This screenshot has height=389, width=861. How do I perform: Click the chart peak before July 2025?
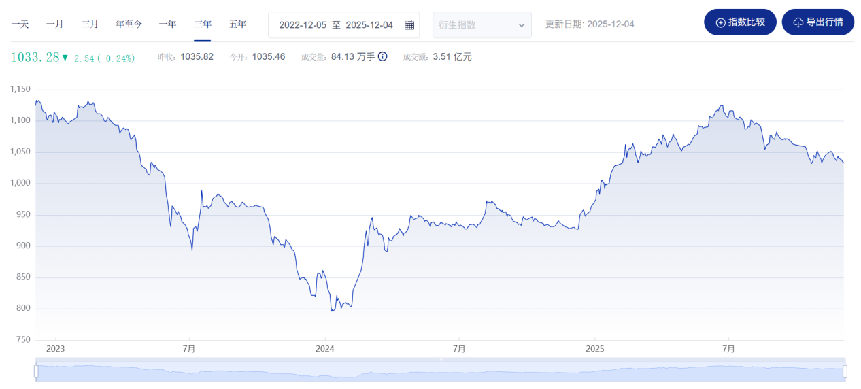(721, 106)
